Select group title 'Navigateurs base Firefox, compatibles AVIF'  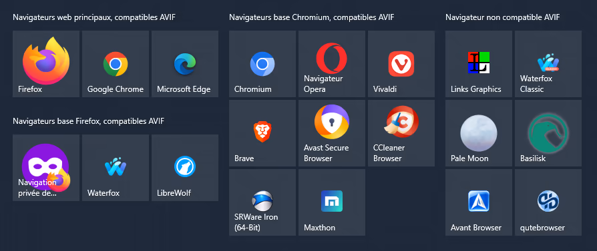pos(89,121)
